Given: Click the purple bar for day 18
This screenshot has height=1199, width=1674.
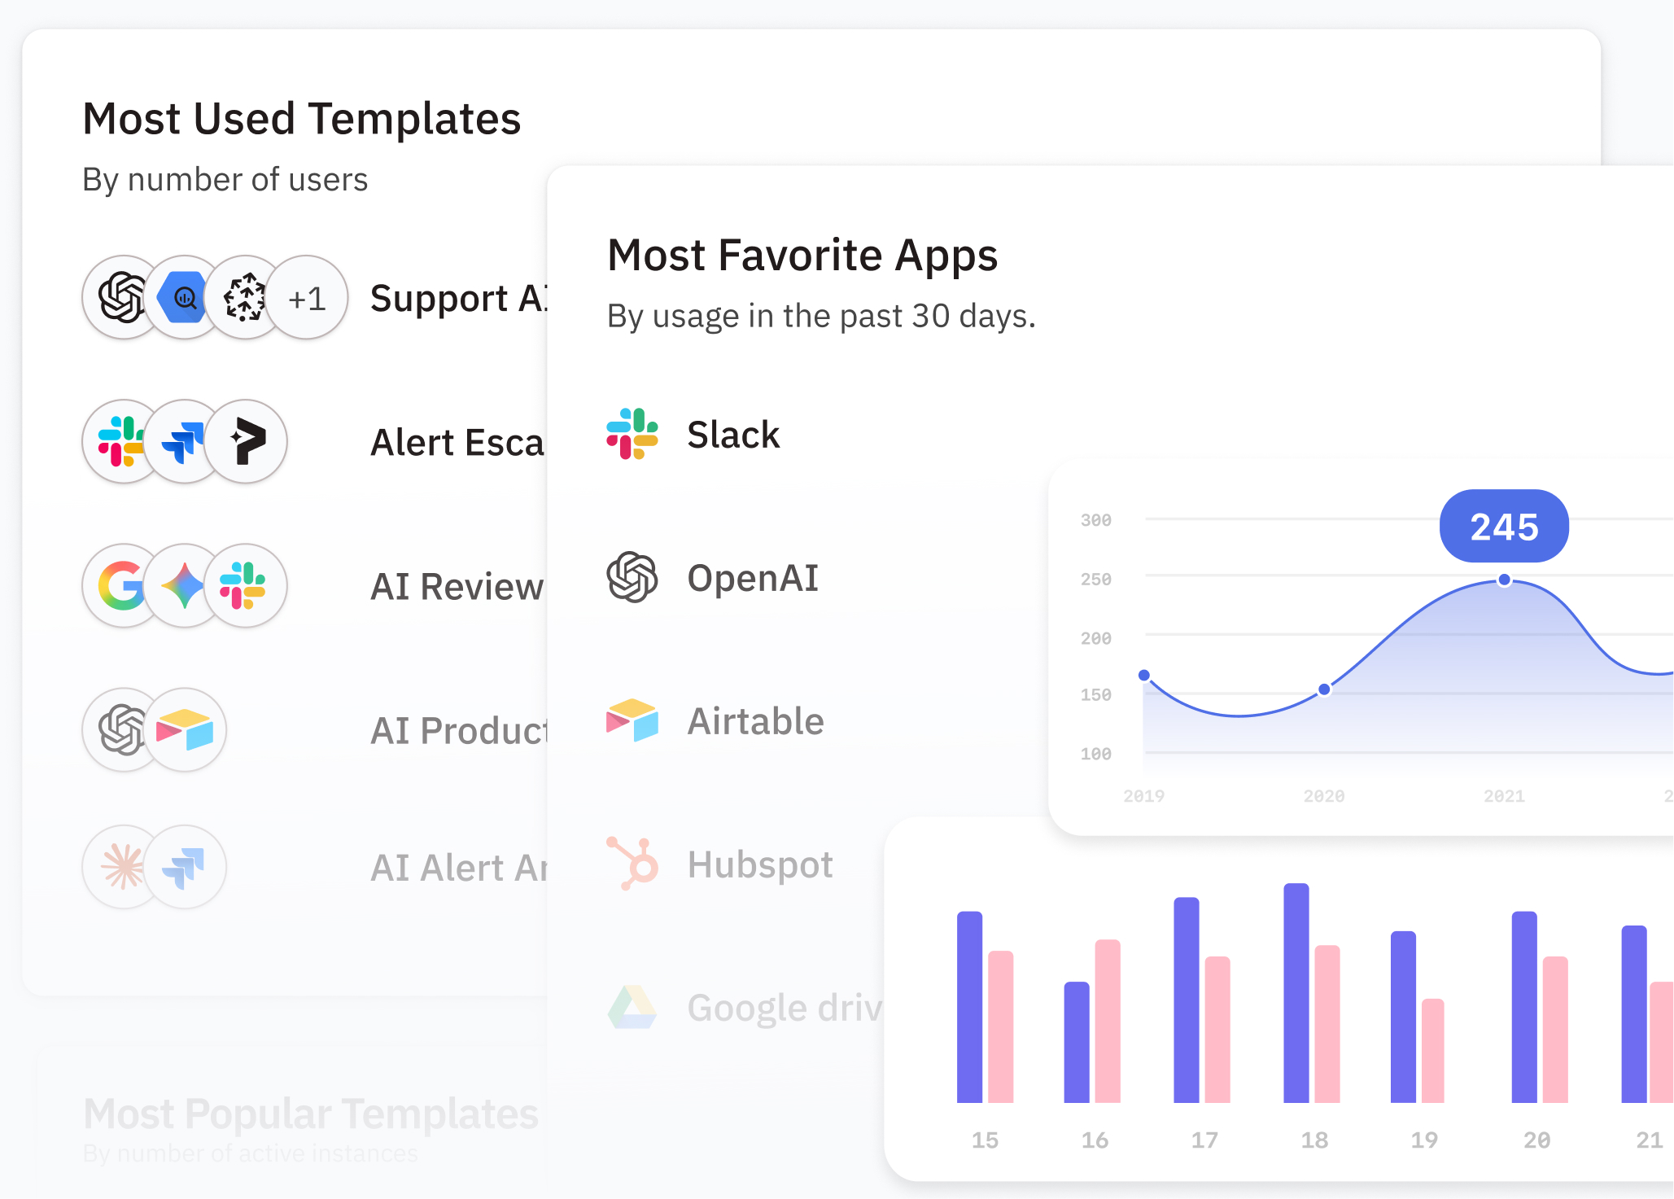Looking at the screenshot, I should tap(1296, 993).
